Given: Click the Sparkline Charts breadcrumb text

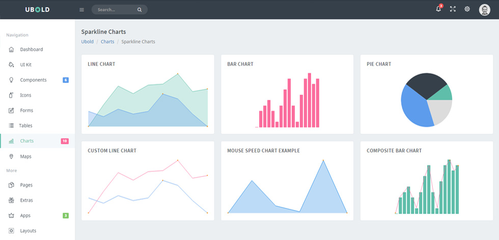Looking at the screenshot, I should pyautogui.click(x=138, y=42).
